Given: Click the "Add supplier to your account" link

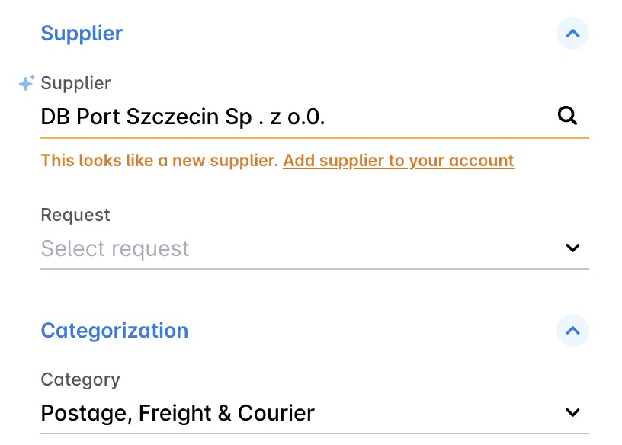Looking at the screenshot, I should (398, 161).
